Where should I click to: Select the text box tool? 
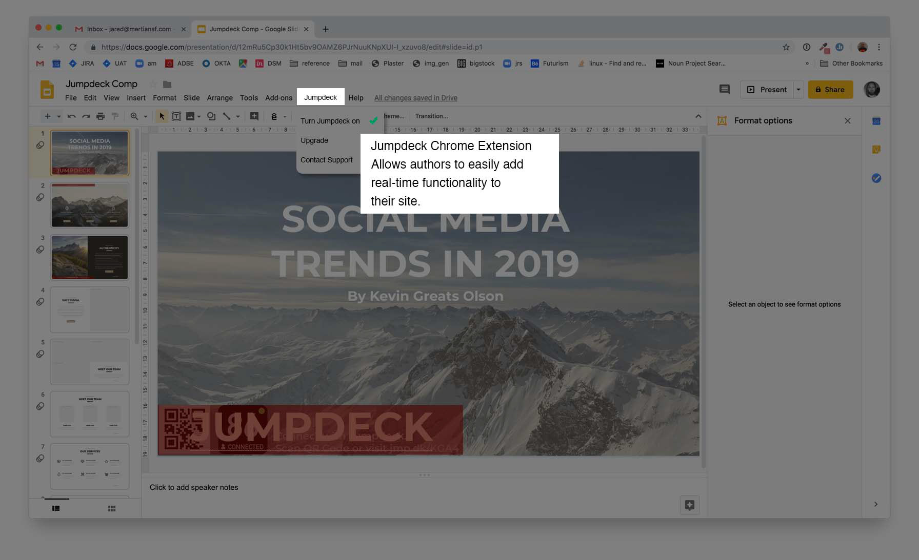pos(176,116)
